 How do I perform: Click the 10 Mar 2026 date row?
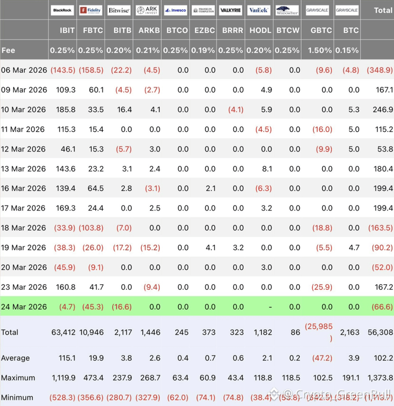[x=23, y=109]
